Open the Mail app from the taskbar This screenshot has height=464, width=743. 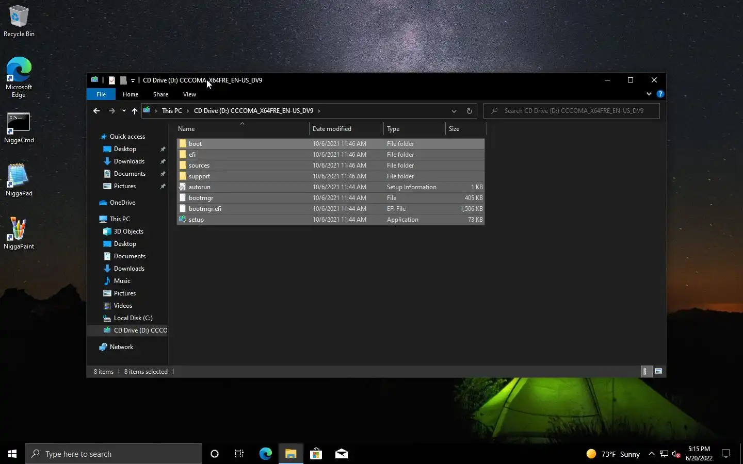point(342,454)
